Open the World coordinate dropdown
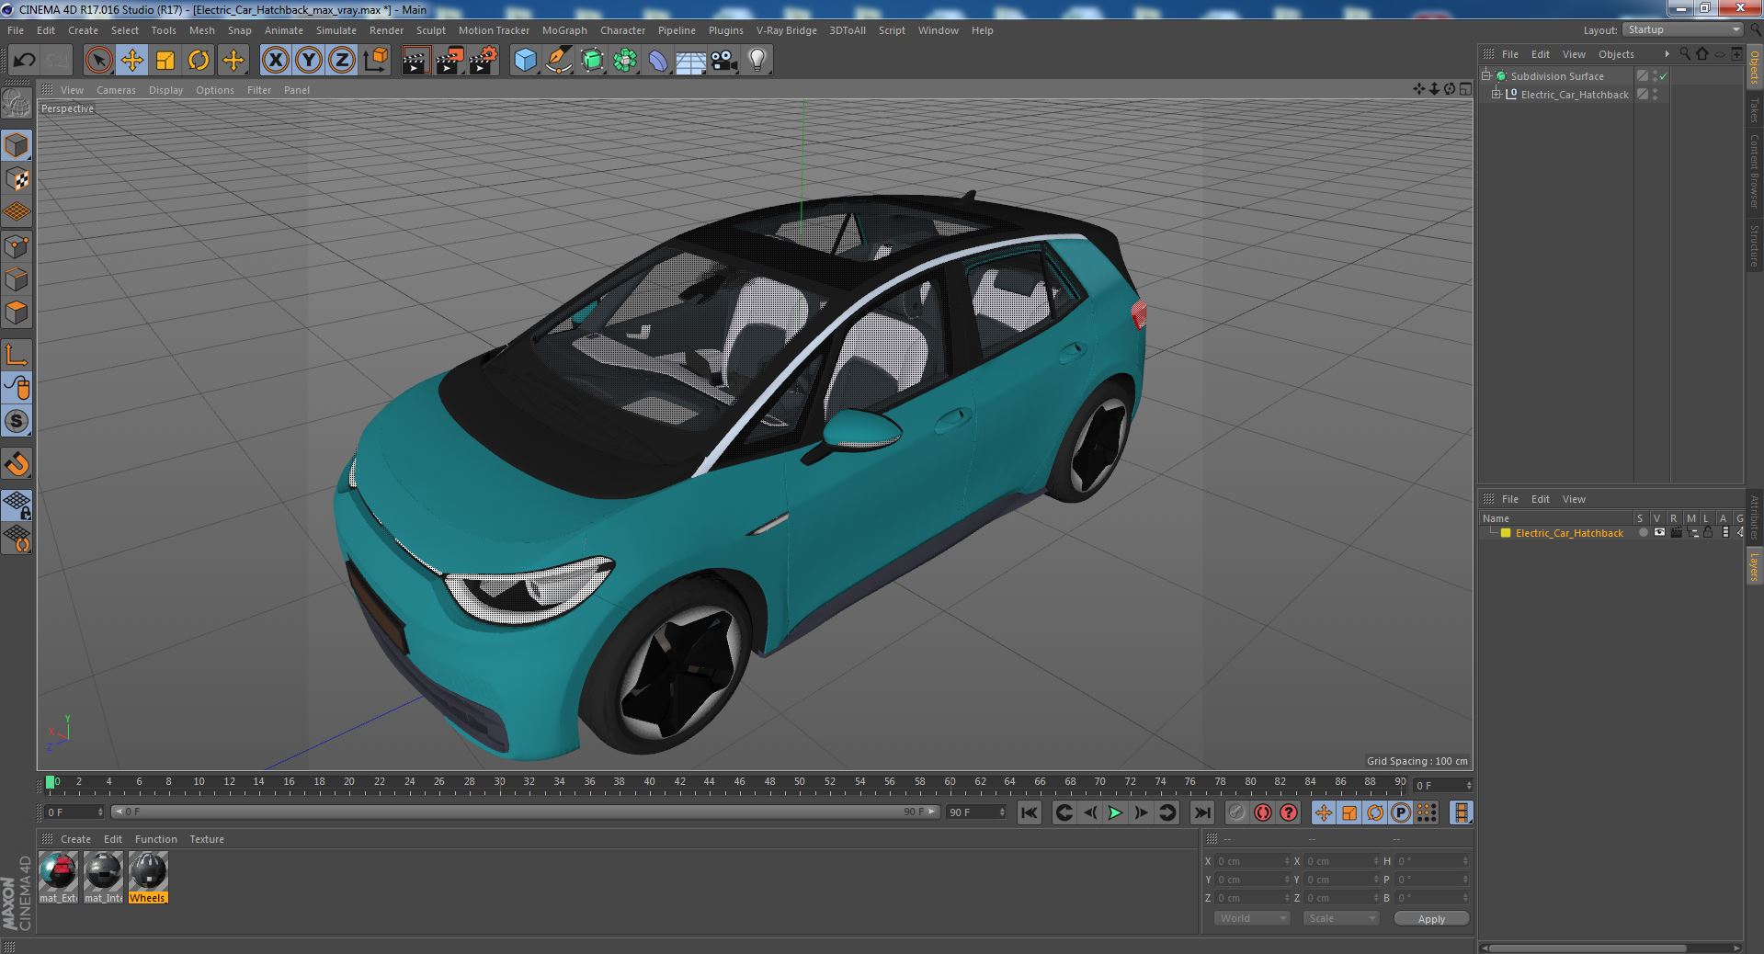This screenshot has width=1764, height=954. (1252, 918)
